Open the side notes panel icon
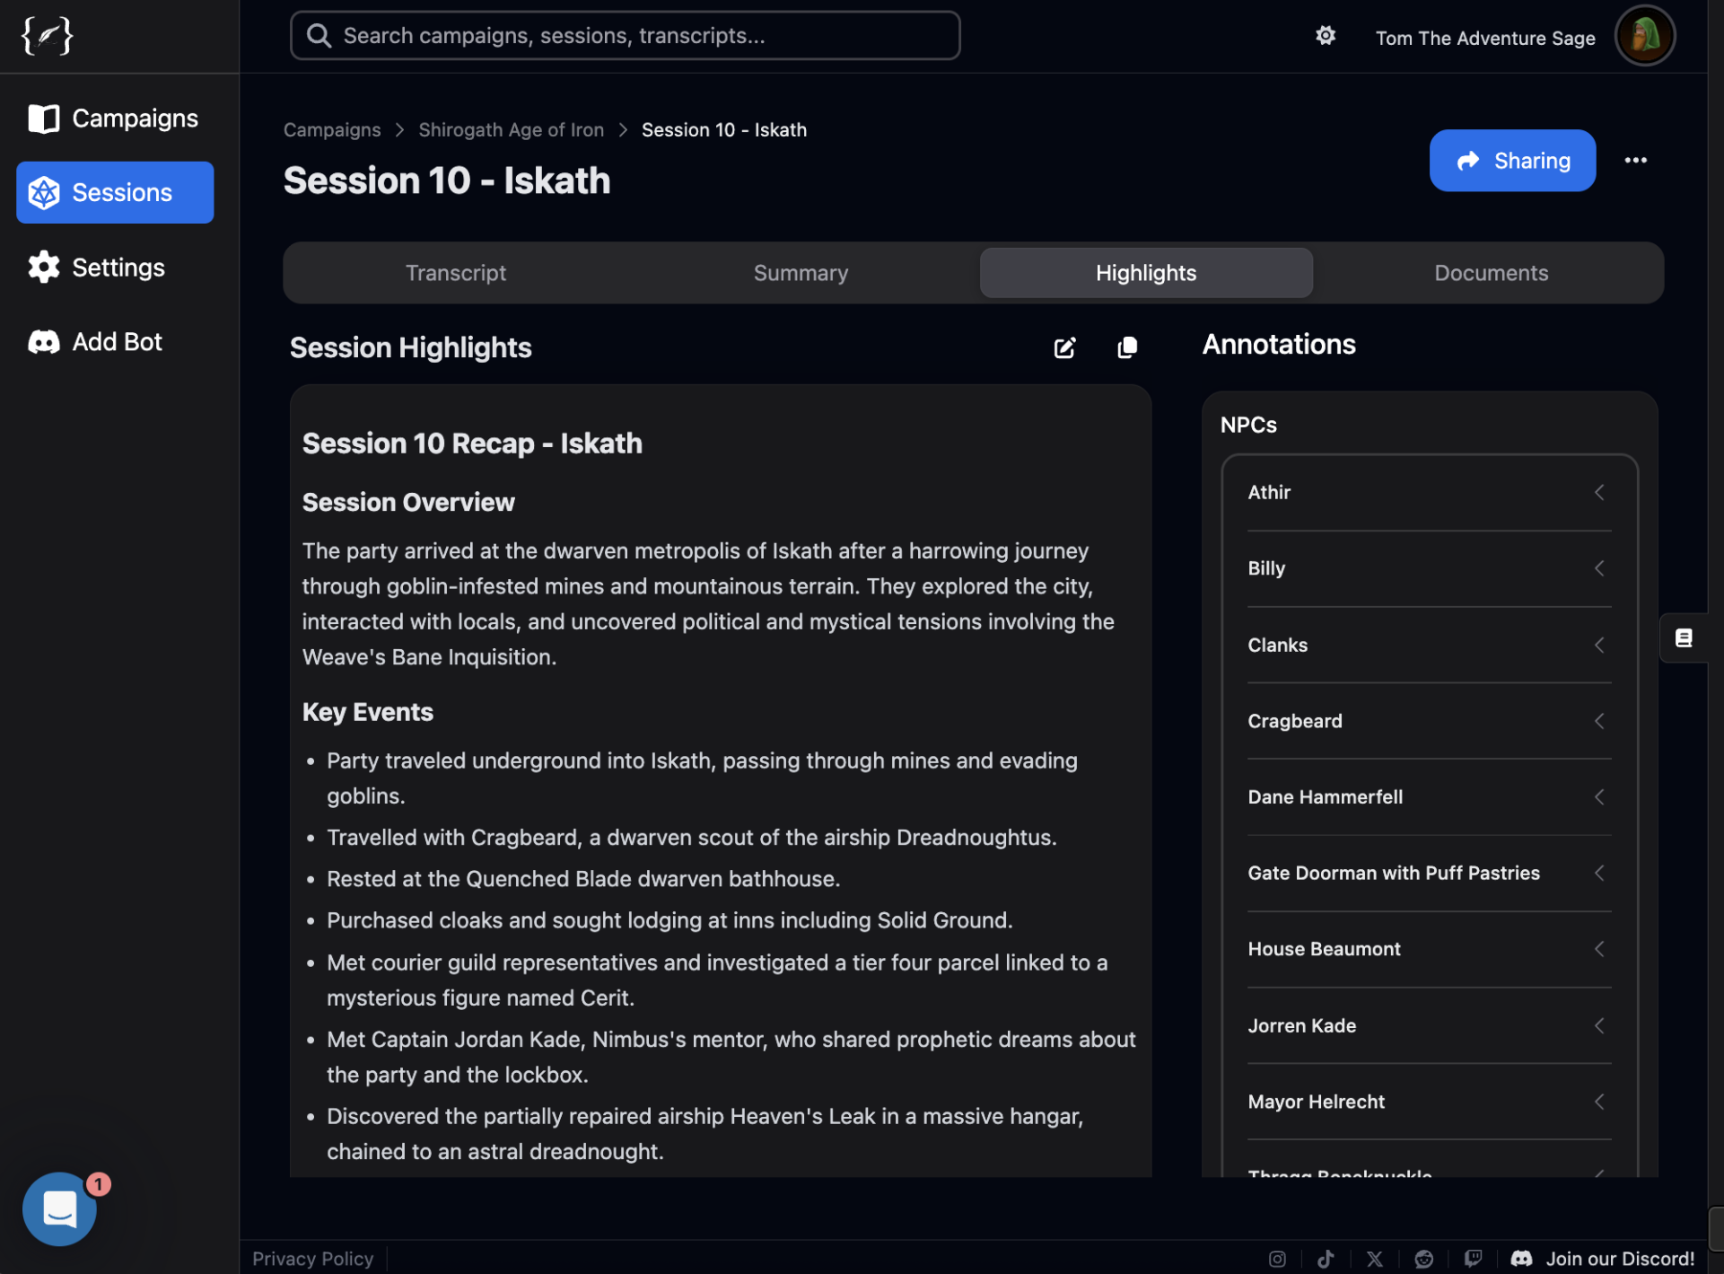1724x1274 pixels. coord(1683,637)
